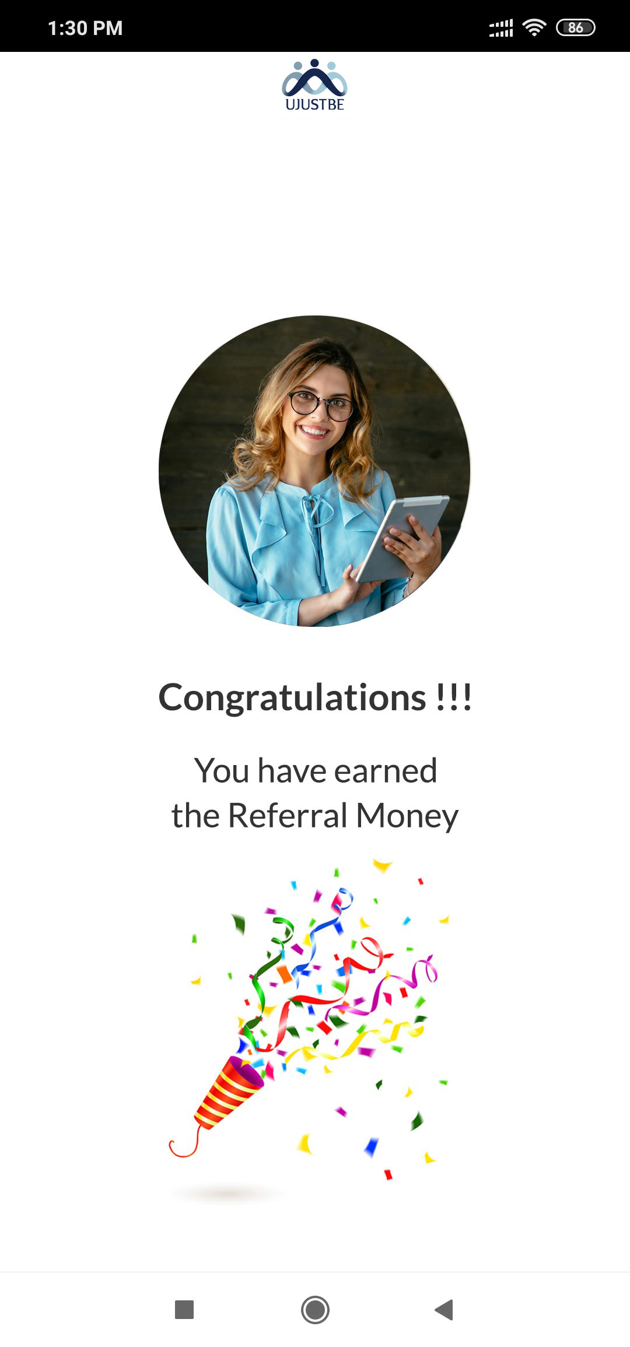Viewport: 630px width, 1347px height.
Task: Tap the 1:30 PM clock
Action: [x=85, y=28]
